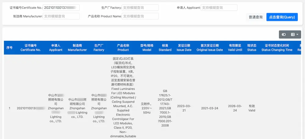Click the Product Name search input
The width and height of the screenshot is (305, 139).
tap(140, 16)
